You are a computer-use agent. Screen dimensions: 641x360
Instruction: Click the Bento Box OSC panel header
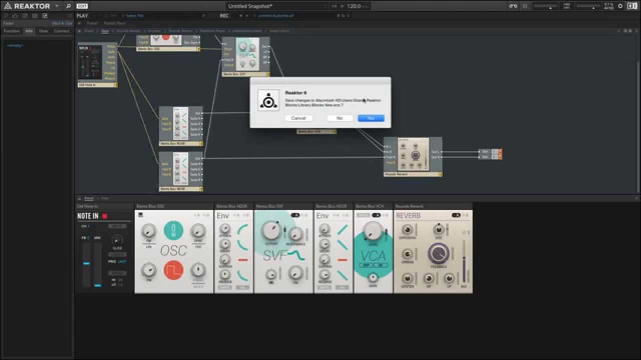pos(174,206)
